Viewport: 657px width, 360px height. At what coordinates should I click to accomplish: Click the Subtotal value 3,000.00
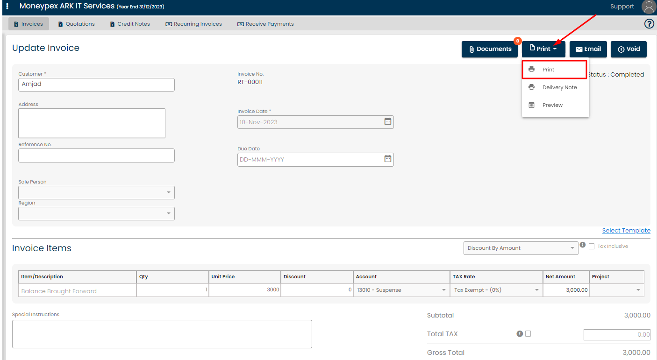coord(637,315)
